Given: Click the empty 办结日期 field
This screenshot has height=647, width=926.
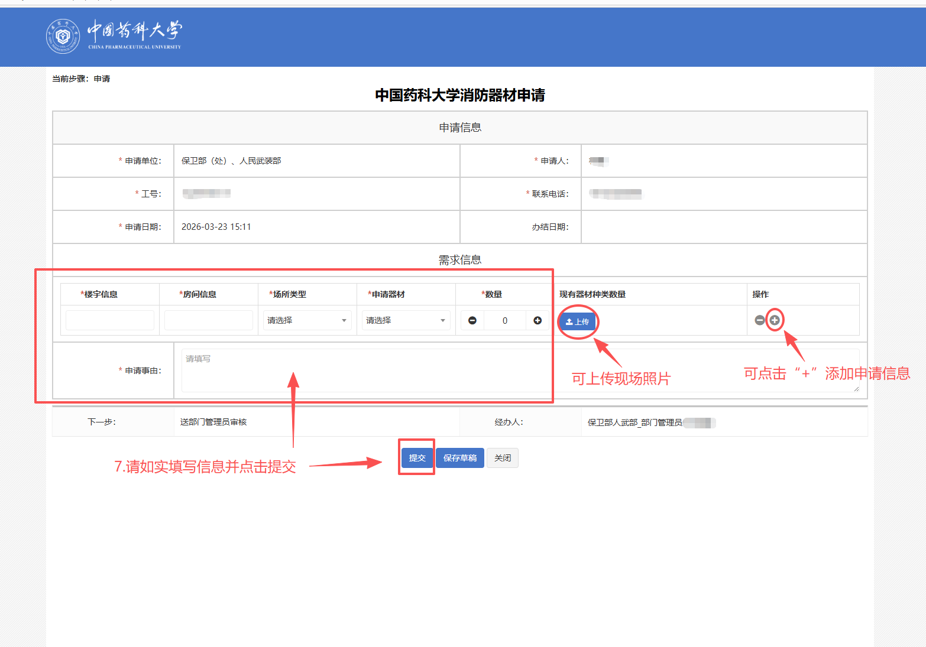Looking at the screenshot, I should pos(723,227).
